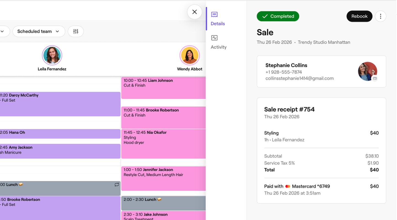Screen dimensions: 397x220
Task: Close the sale details panel
Action: tap(194, 12)
